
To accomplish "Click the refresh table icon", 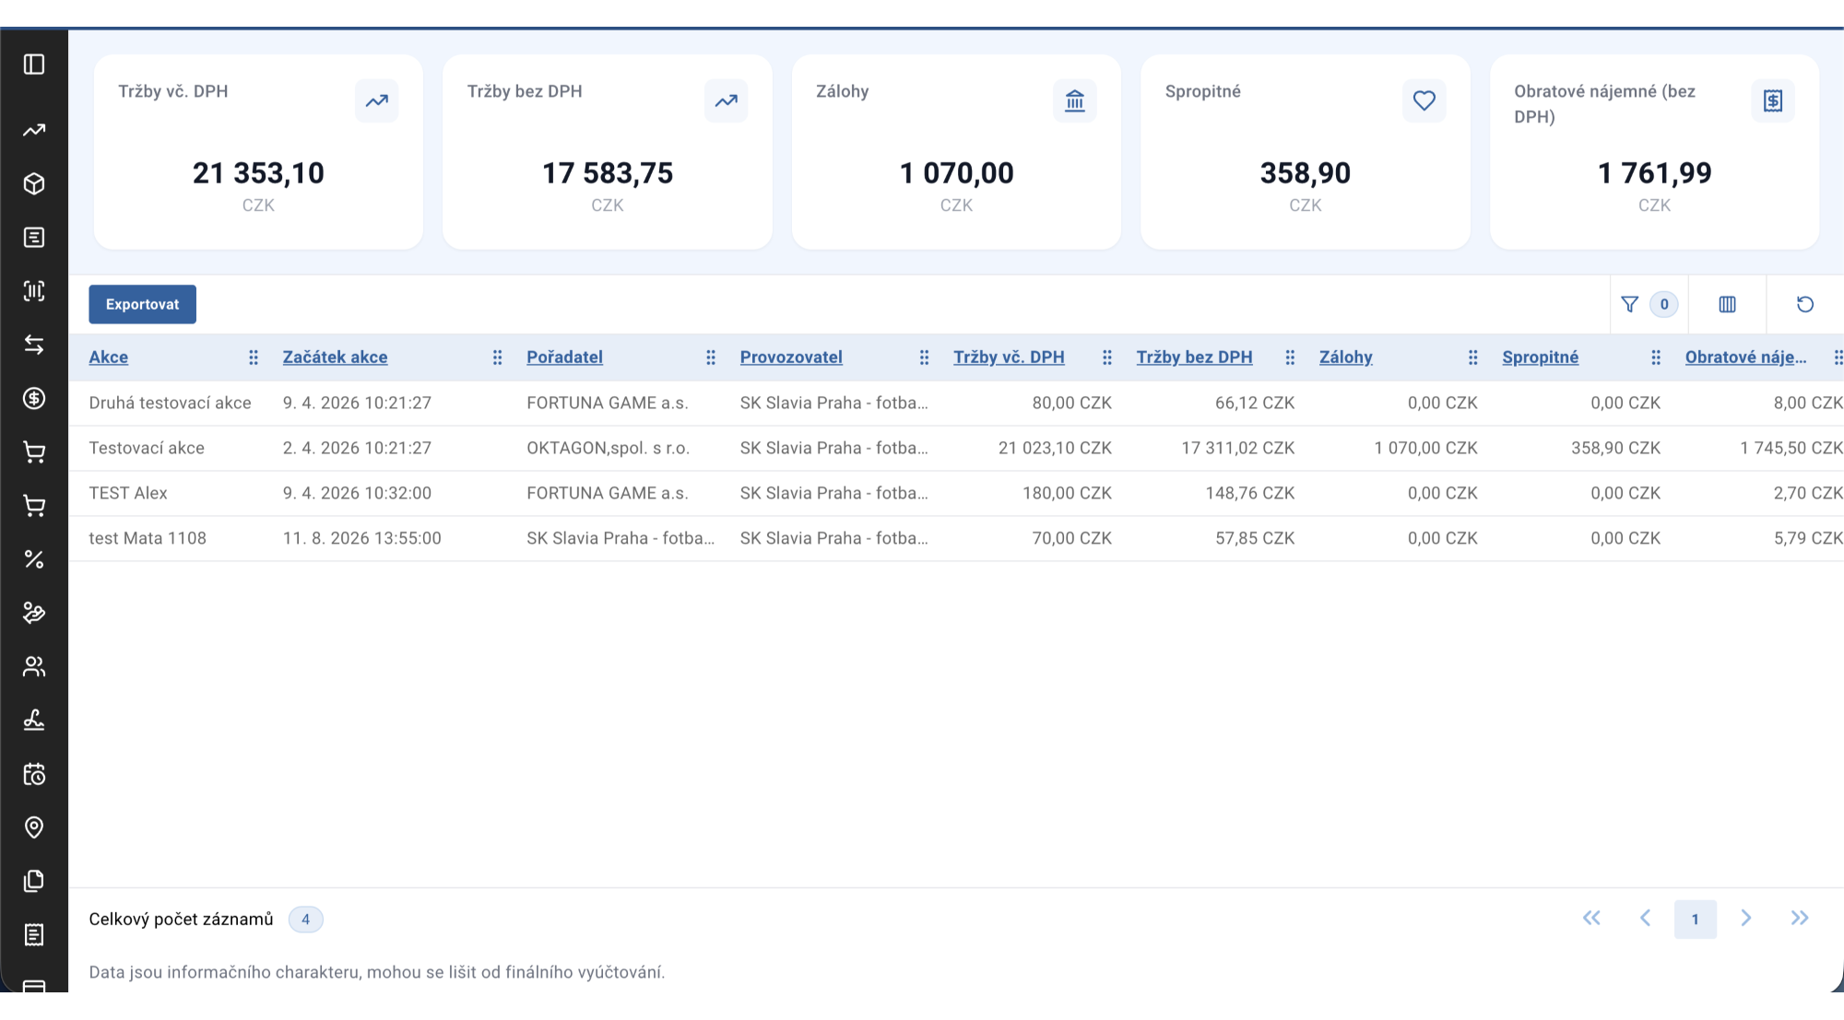I will [x=1805, y=304].
